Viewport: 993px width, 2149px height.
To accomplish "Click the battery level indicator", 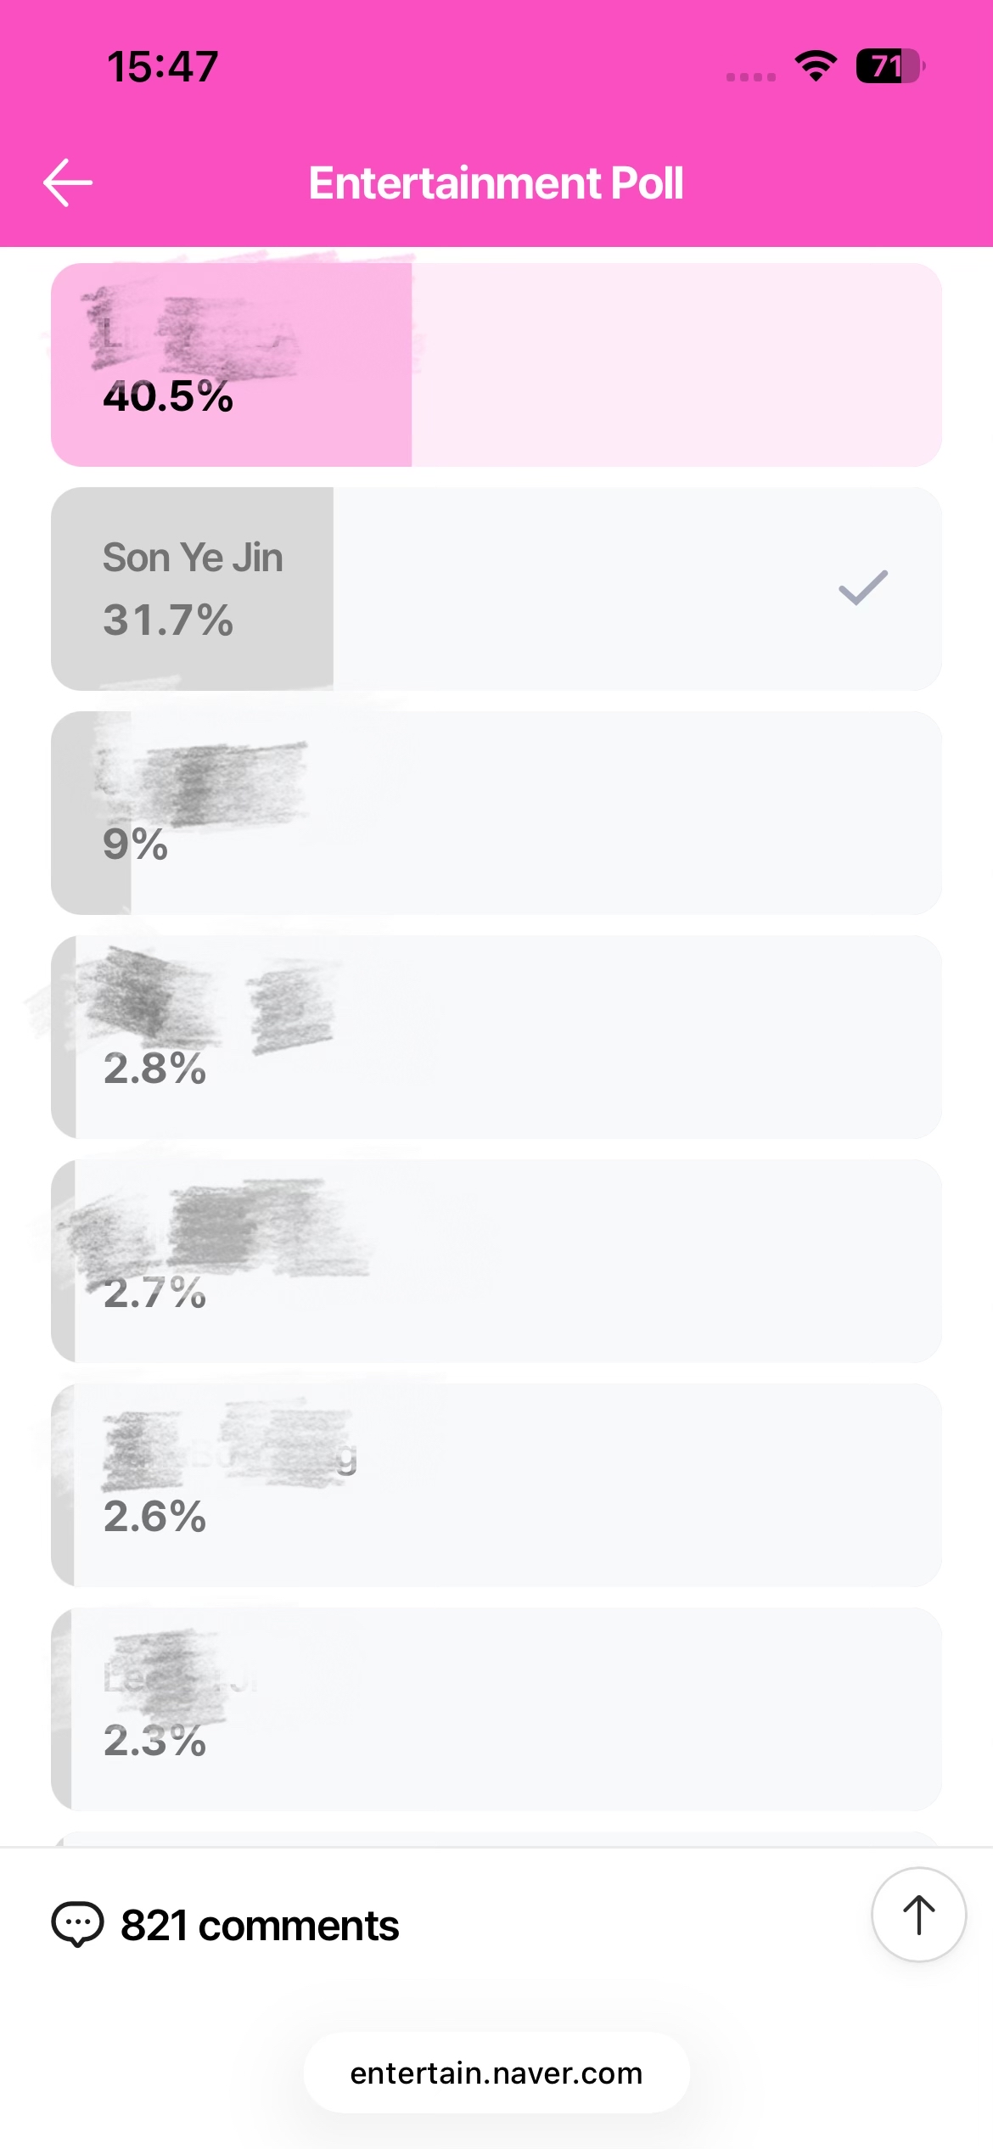I will [x=889, y=66].
